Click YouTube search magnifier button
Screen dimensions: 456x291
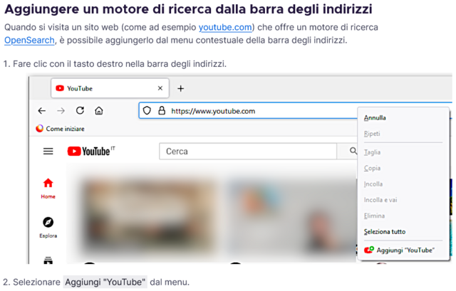pos(353,151)
